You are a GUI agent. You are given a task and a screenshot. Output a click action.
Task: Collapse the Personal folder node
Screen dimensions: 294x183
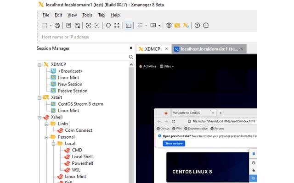[x=46, y=137]
